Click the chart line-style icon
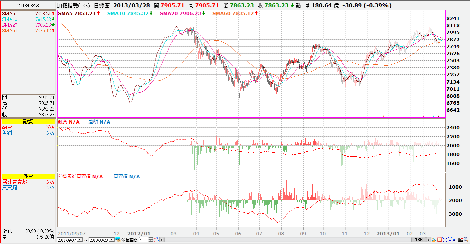This screenshot has height=244, width=470. pyautogui.click(x=434, y=240)
